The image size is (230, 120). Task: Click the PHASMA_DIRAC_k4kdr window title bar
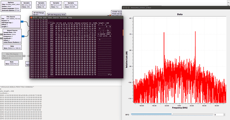[x=176, y=8]
